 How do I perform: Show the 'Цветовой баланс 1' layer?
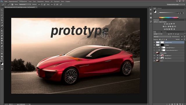click(x=154, y=48)
